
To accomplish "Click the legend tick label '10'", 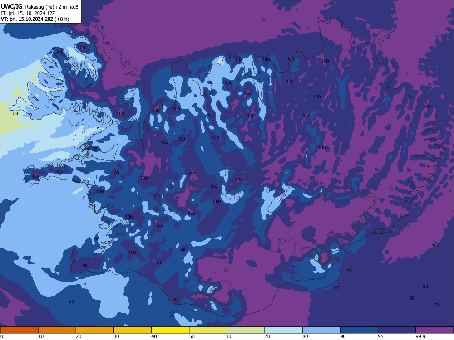I will point(41,336).
